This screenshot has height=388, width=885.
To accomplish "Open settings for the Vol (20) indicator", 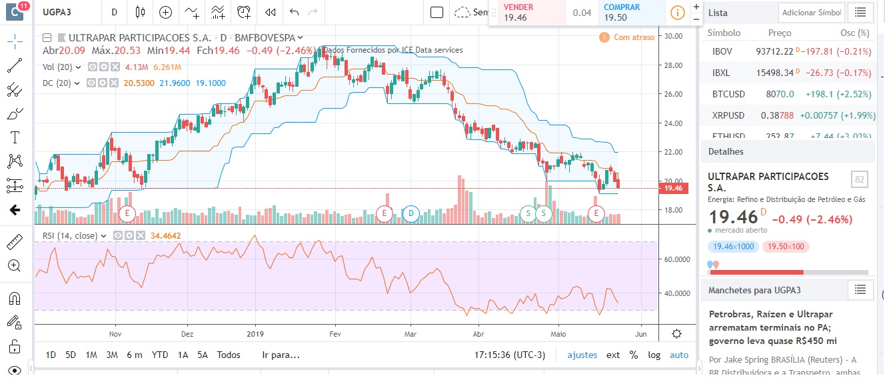I will click(105, 67).
